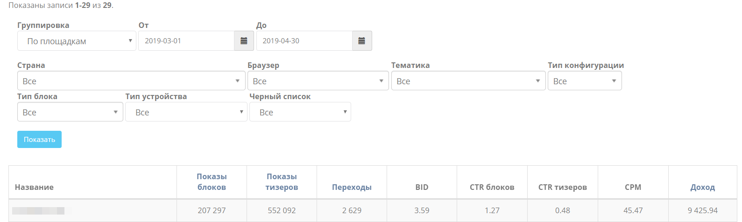Click the income value 9 425.94
Screen dimensions: 742x222
click(702, 210)
